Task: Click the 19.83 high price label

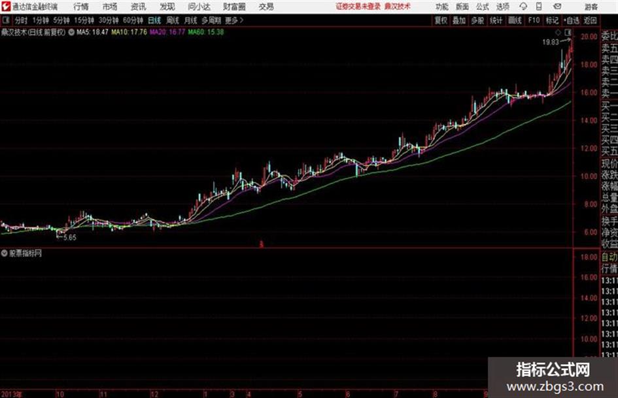Action: pyautogui.click(x=550, y=42)
